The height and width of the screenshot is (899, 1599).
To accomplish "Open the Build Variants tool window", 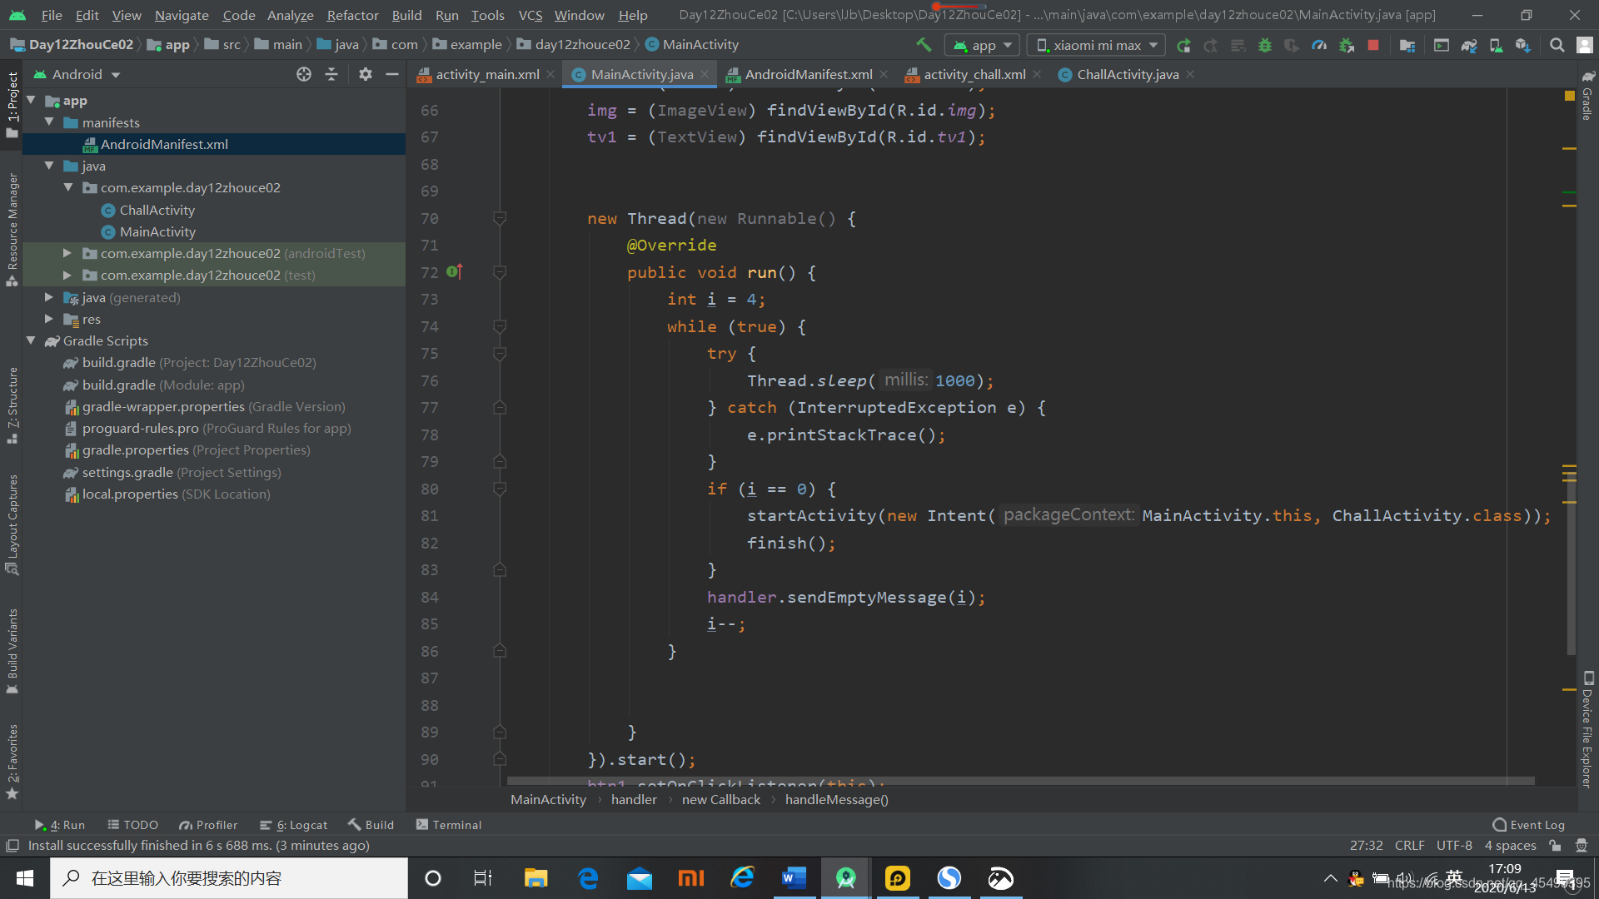I will pyautogui.click(x=12, y=651).
